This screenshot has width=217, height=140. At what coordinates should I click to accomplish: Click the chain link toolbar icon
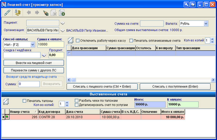coord(7,13)
